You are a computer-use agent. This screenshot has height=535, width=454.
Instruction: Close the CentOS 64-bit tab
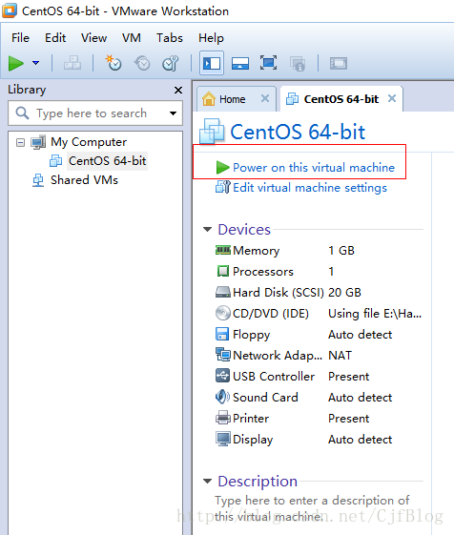coord(392,98)
